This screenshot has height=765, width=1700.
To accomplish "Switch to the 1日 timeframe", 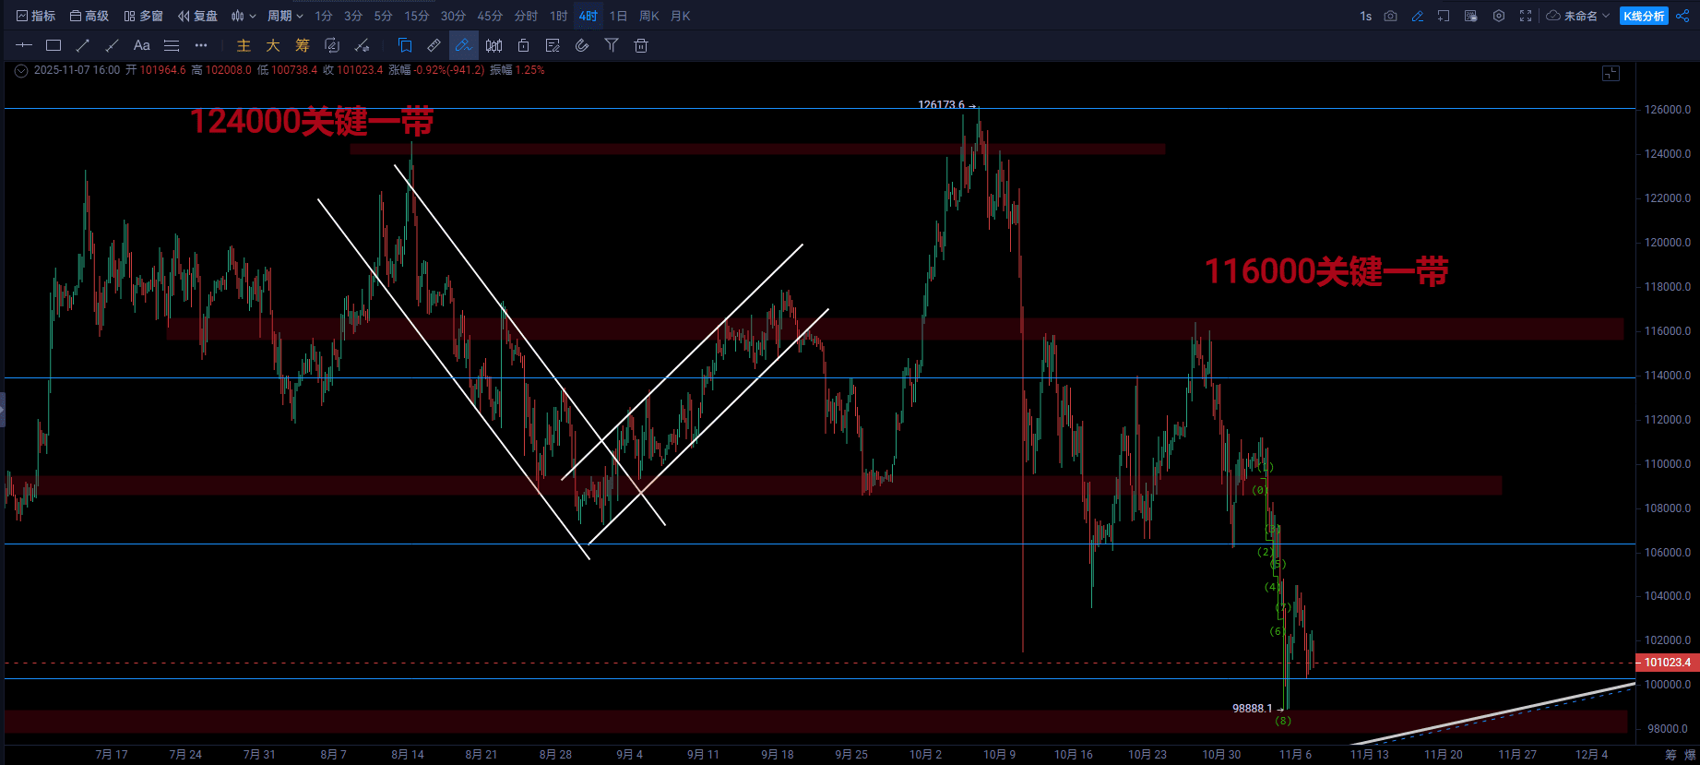I will [618, 16].
